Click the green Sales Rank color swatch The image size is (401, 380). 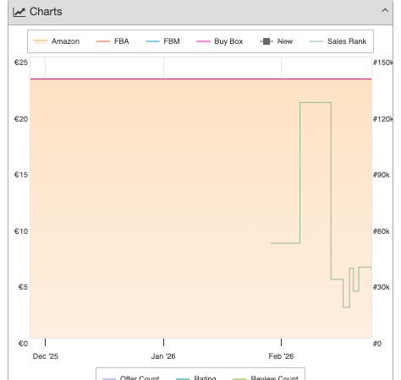316,41
